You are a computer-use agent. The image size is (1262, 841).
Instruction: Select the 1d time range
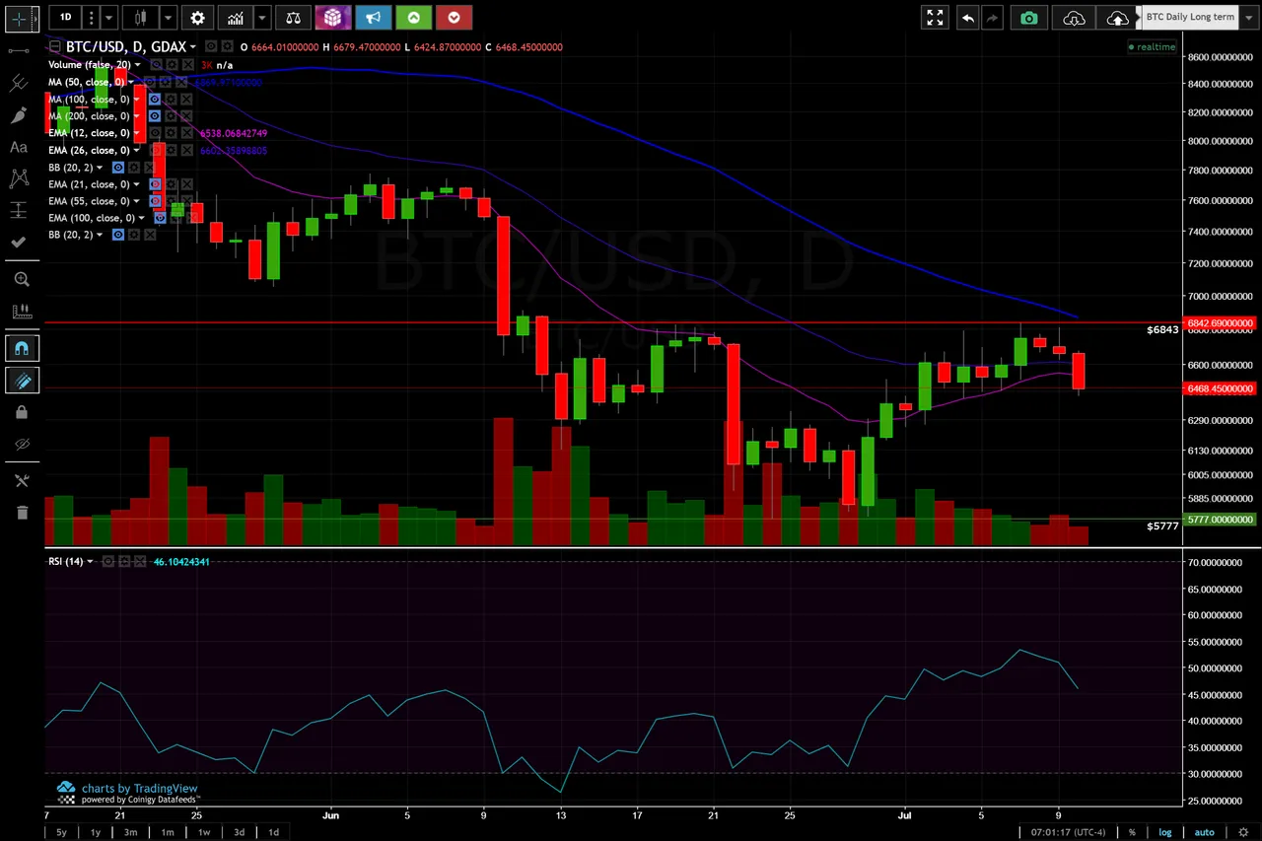pos(273,832)
